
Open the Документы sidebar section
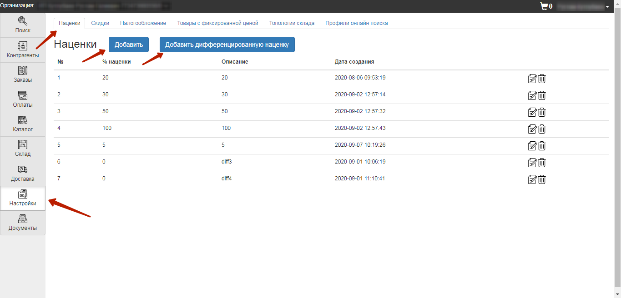point(23,223)
